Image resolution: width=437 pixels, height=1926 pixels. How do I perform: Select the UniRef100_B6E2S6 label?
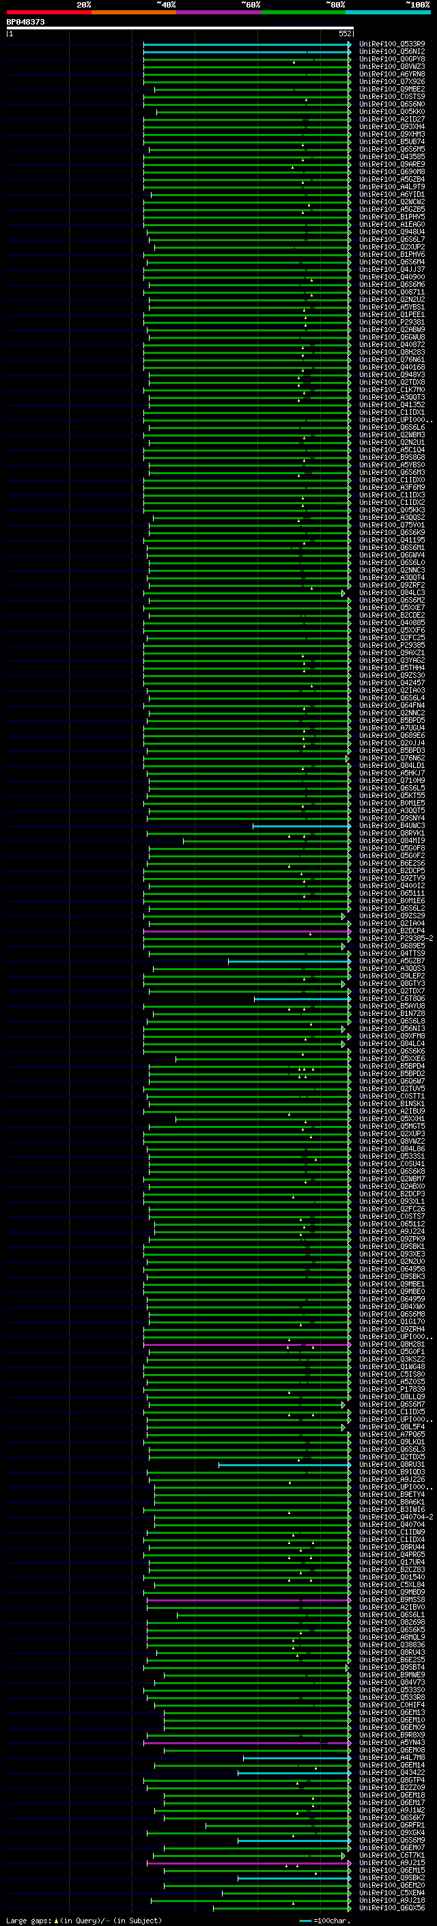coord(392,864)
